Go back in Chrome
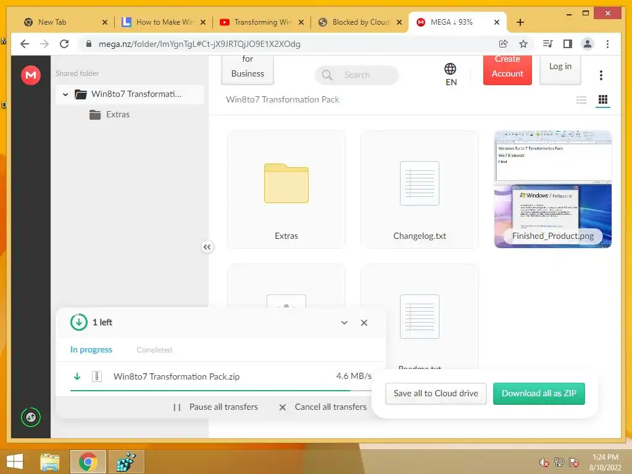632x474 pixels. pos(25,44)
